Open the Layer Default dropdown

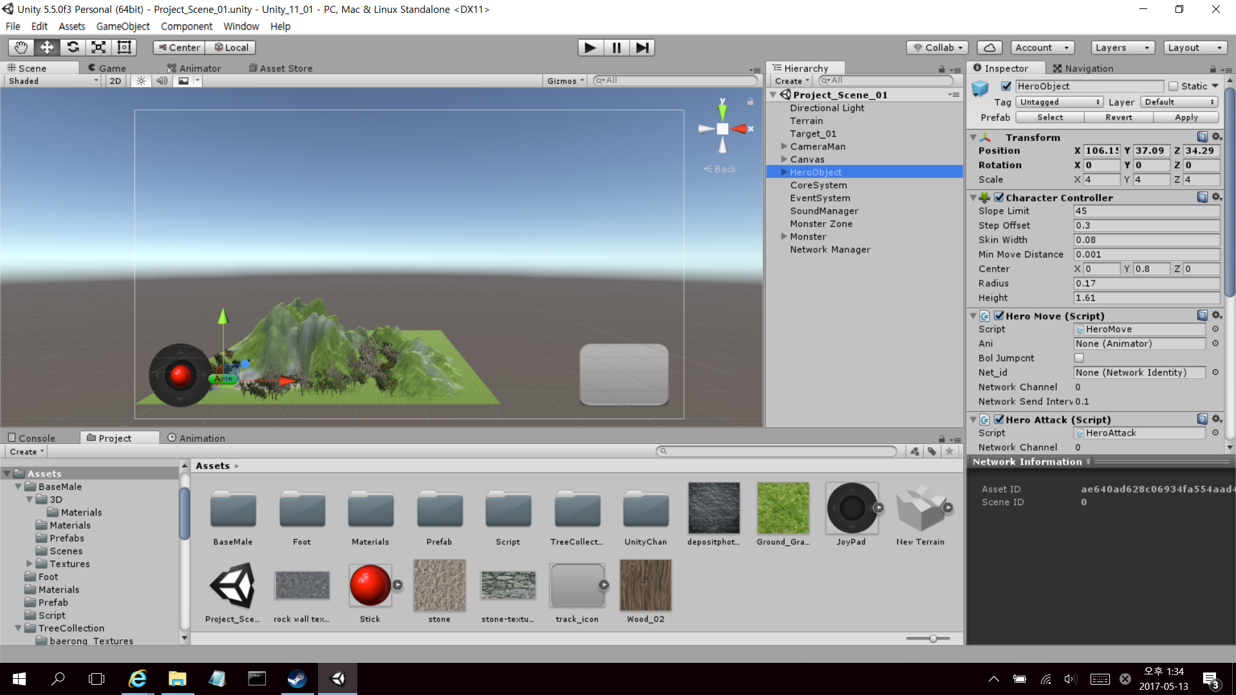coord(1179,102)
